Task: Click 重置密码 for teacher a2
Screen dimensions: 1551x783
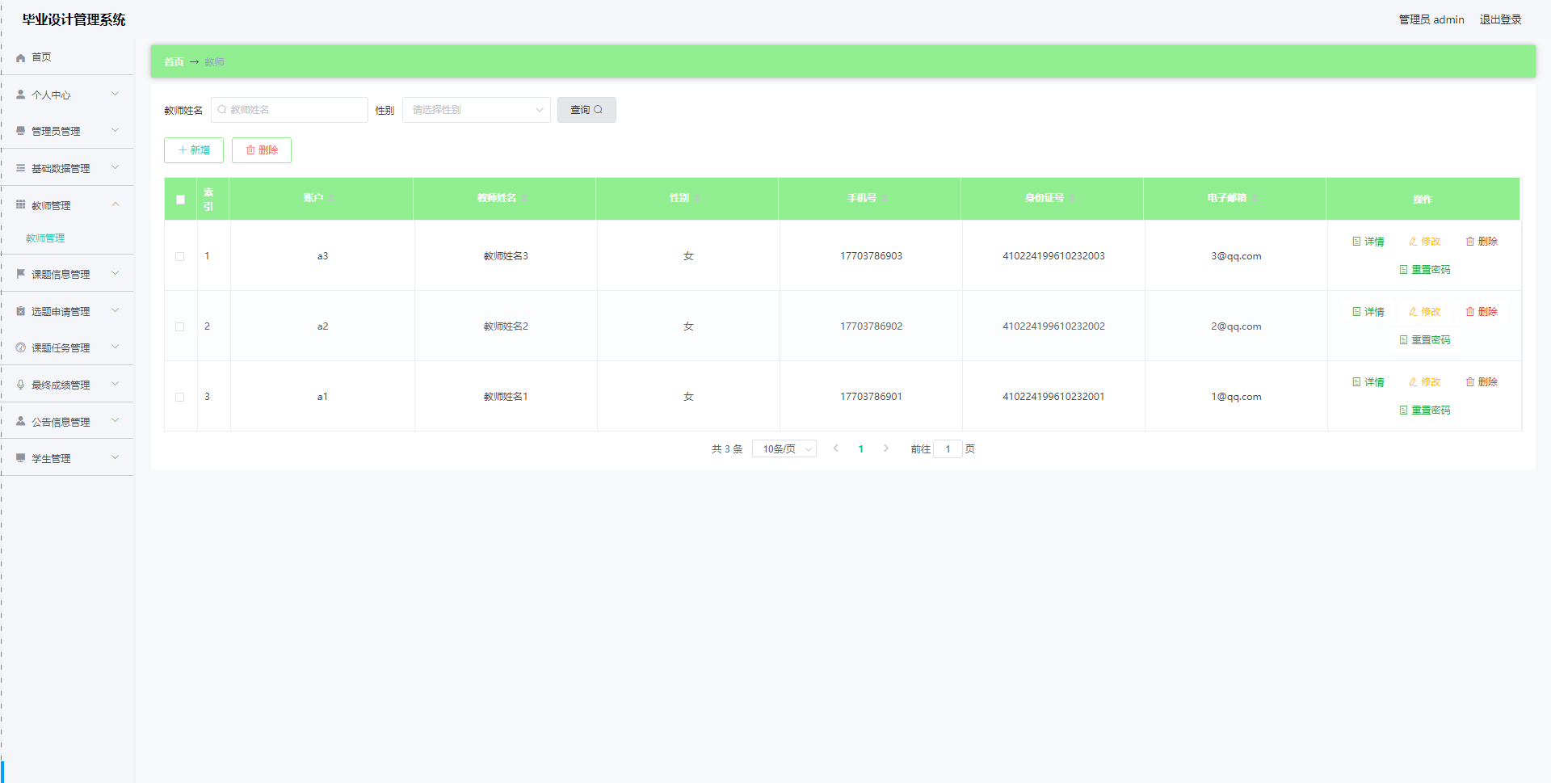Action: click(1425, 340)
